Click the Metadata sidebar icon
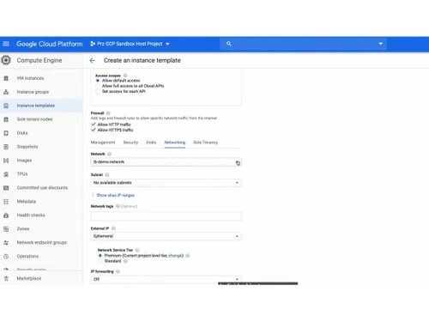 point(6,202)
